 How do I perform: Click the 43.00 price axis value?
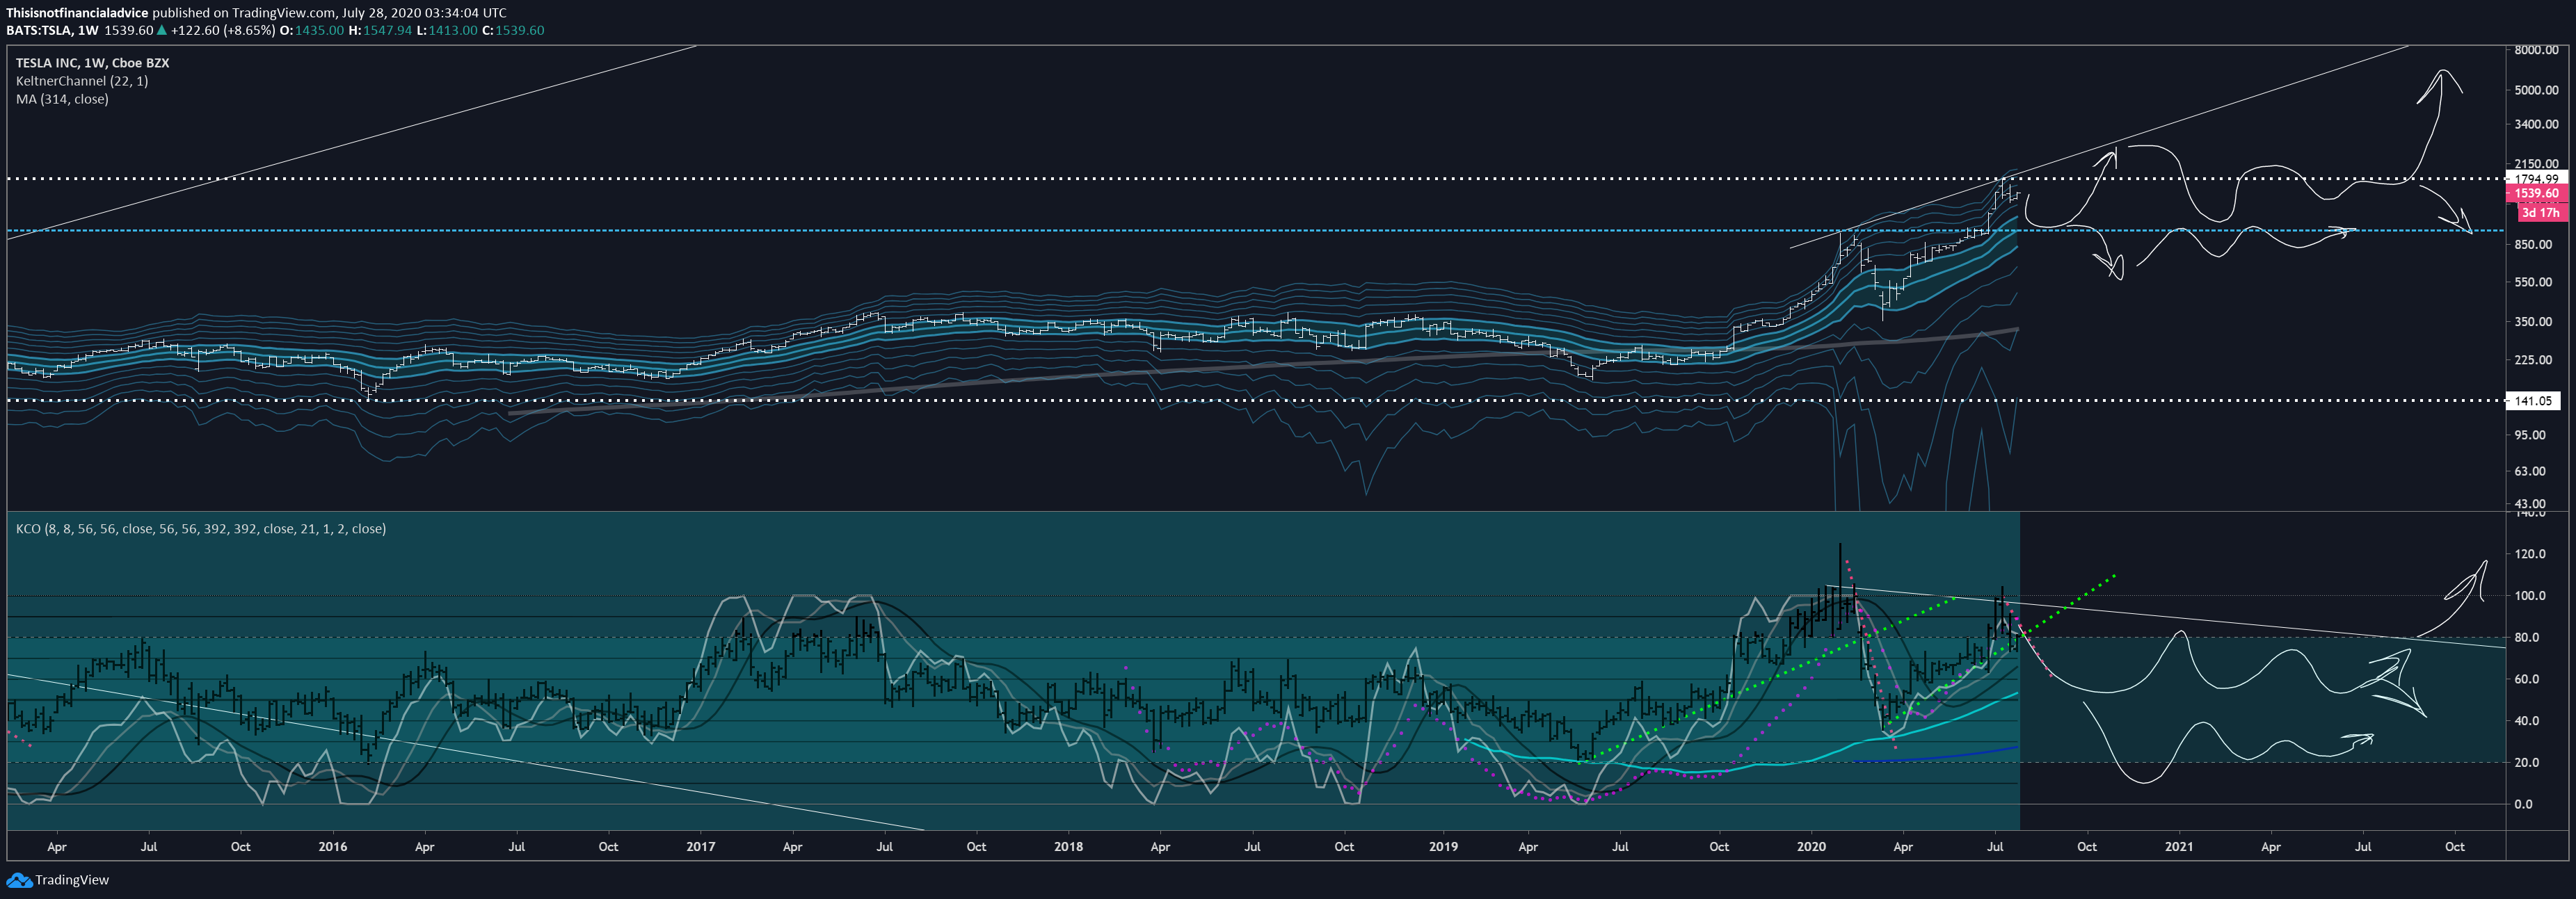coord(2530,504)
